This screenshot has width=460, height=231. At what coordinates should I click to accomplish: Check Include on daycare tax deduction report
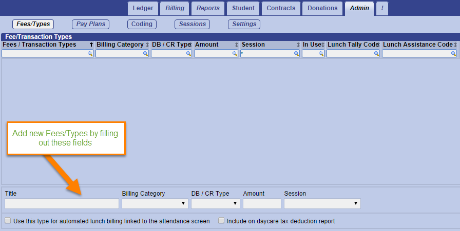(x=221, y=221)
